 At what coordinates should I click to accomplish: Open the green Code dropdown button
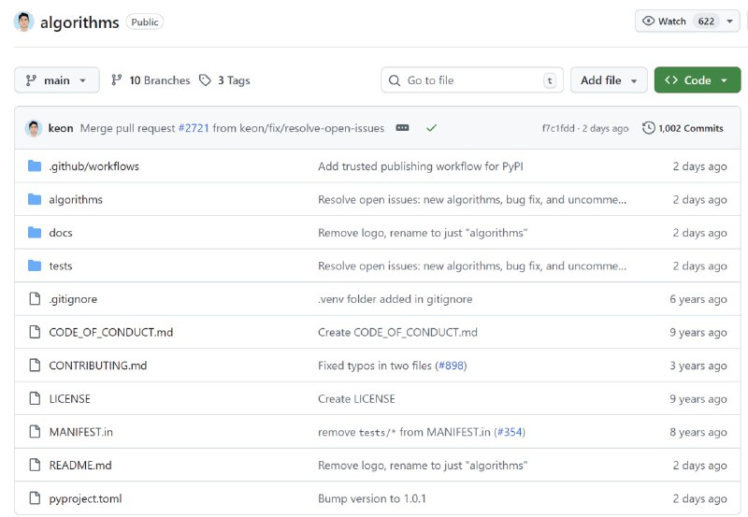697,80
